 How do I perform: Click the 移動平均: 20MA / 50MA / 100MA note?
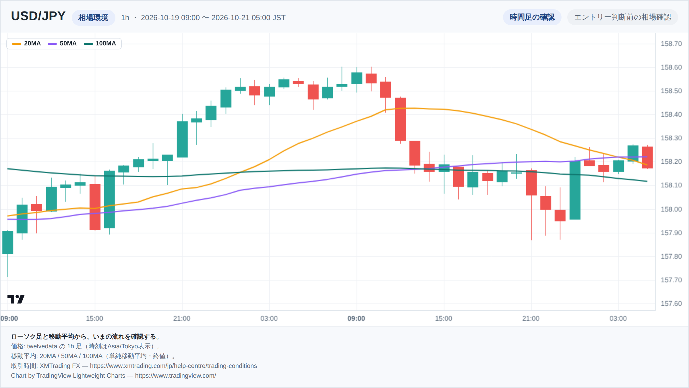click(93, 356)
